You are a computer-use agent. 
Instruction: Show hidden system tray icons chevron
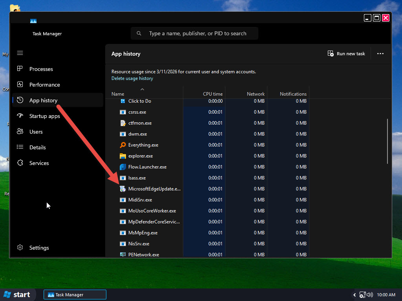pos(354,295)
